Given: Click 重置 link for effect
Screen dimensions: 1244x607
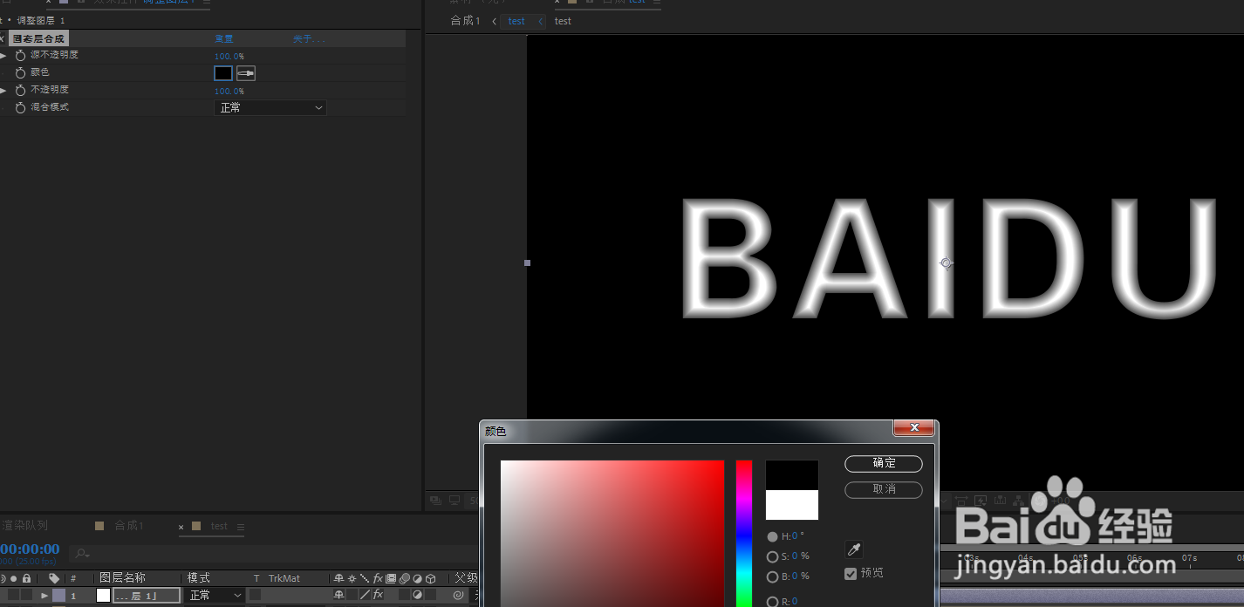Looking at the screenshot, I should (x=224, y=38).
